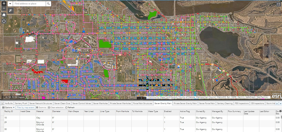This screenshot has width=282, height=132.
Task: Click Facility ID cell 30
Action: click(x=12, y=130)
